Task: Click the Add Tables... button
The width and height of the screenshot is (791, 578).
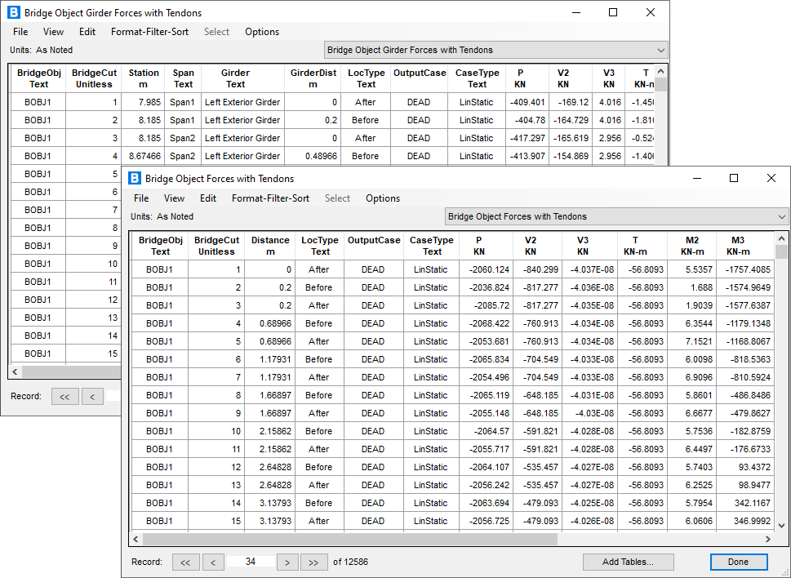Action: (x=628, y=562)
